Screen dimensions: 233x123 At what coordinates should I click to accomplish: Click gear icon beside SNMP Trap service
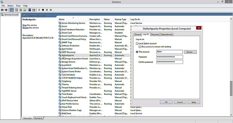click(x=60, y=42)
